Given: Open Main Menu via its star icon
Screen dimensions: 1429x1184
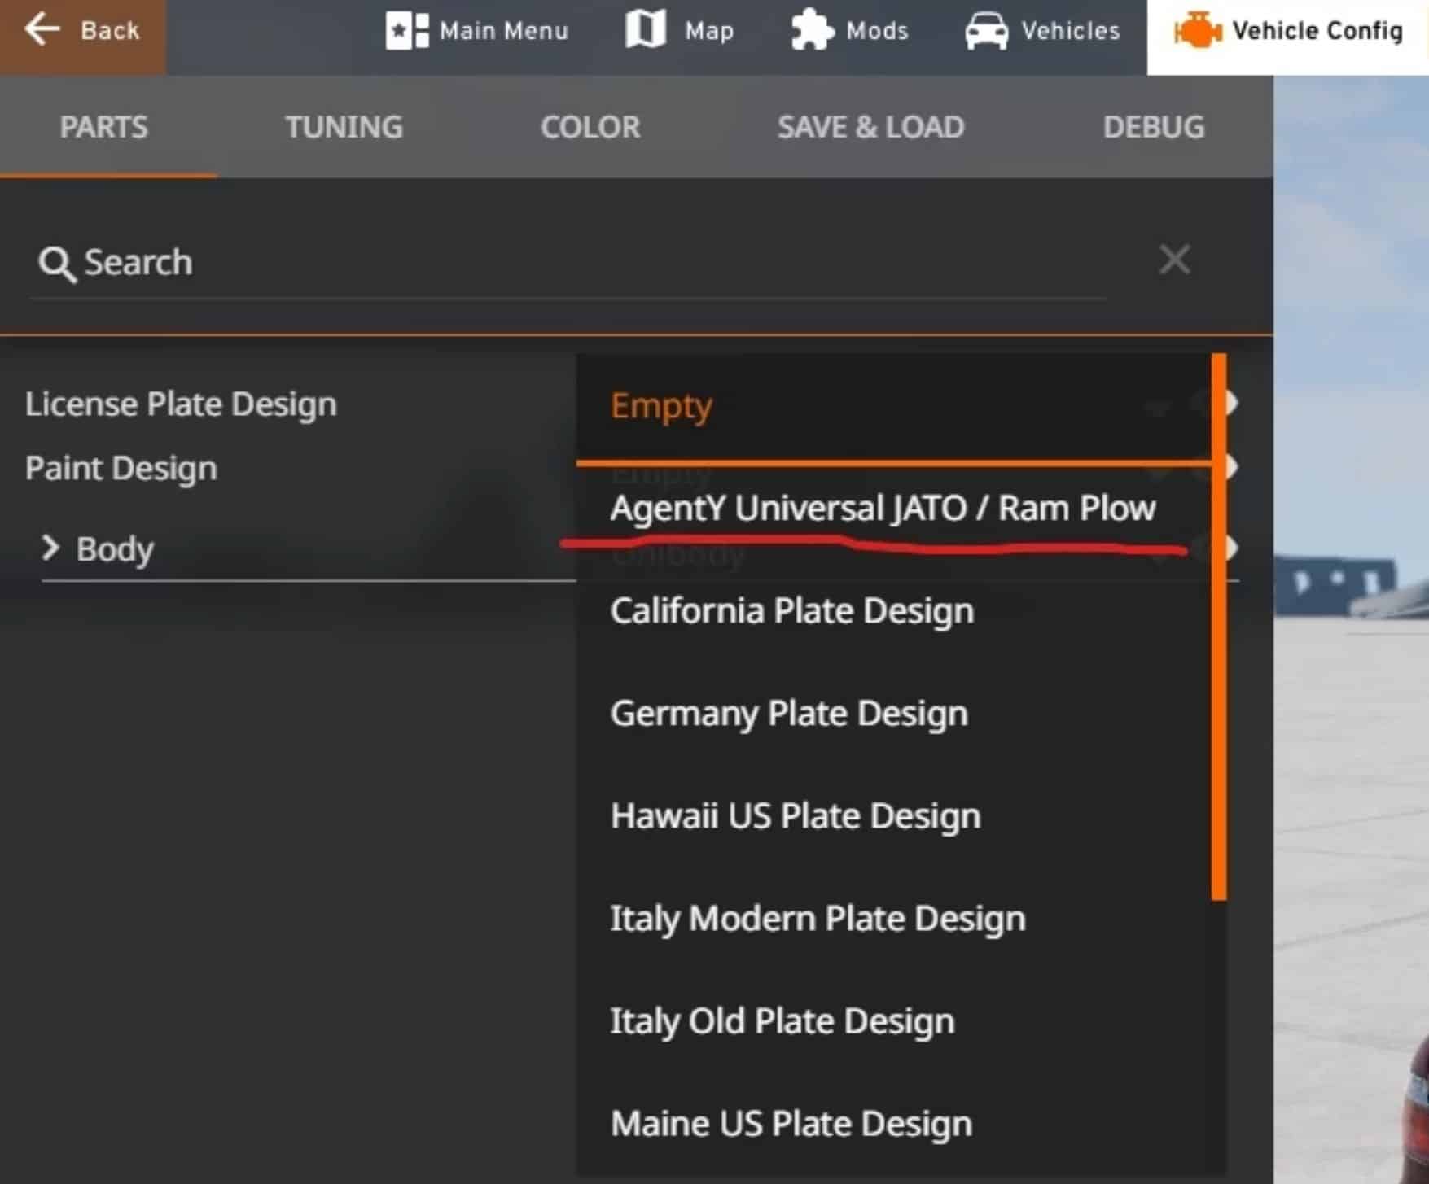Looking at the screenshot, I should (x=406, y=31).
